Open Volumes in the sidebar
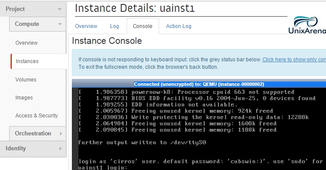The image size is (326, 170). click(x=26, y=80)
